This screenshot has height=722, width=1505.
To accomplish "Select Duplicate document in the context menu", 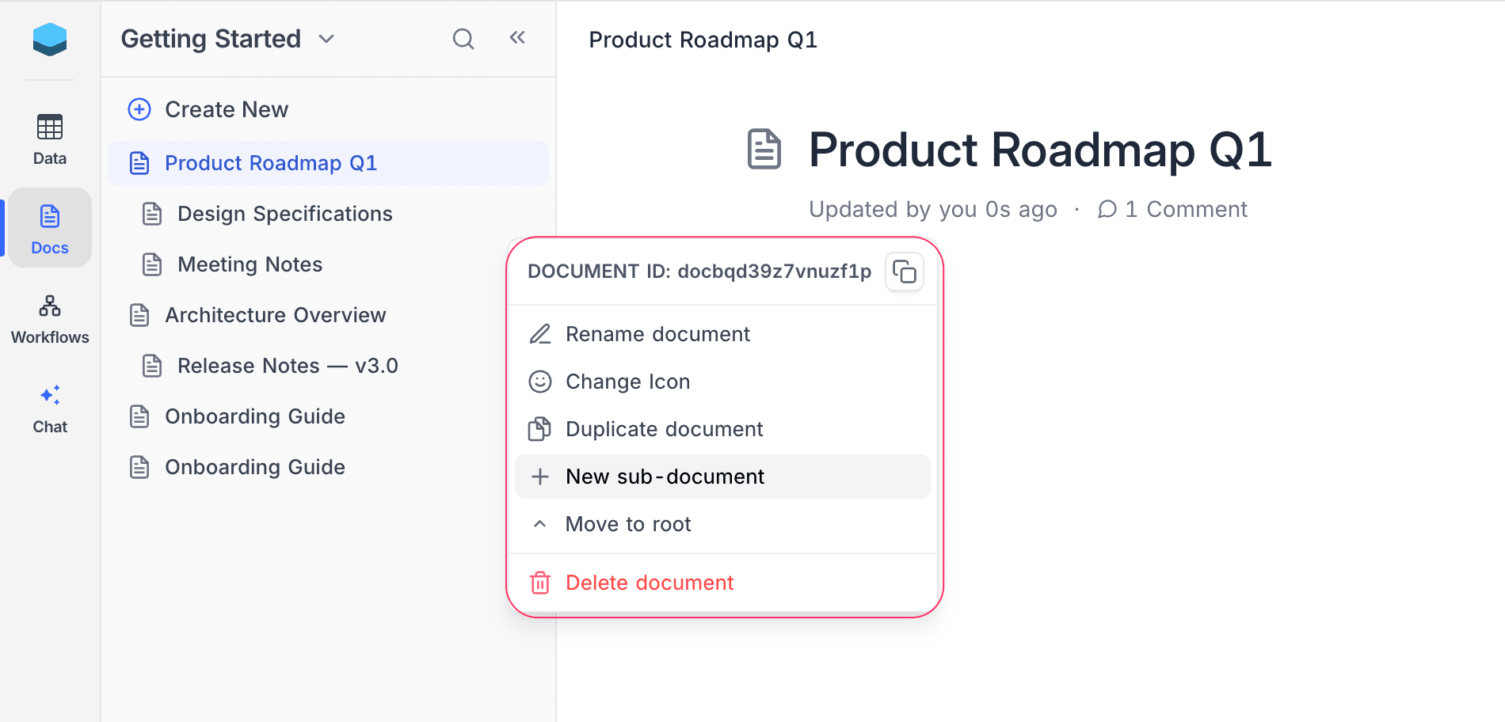I will [664, 429].
